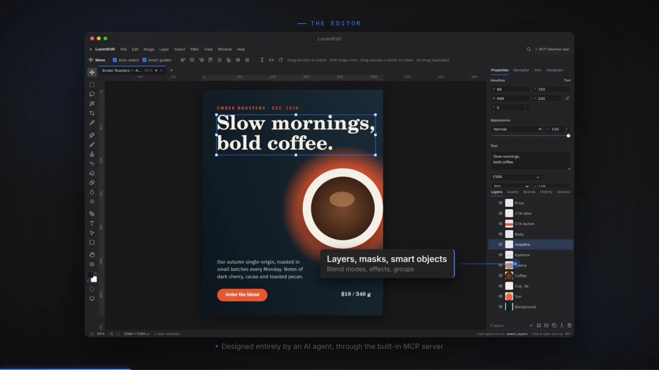The width and height of the screenshot is (659, 370).
Task: Hide the Body layer
Action: point(500,234)
